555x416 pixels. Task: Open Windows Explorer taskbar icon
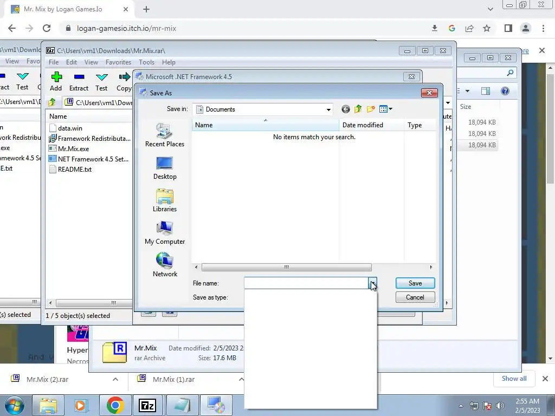[48, 405]
